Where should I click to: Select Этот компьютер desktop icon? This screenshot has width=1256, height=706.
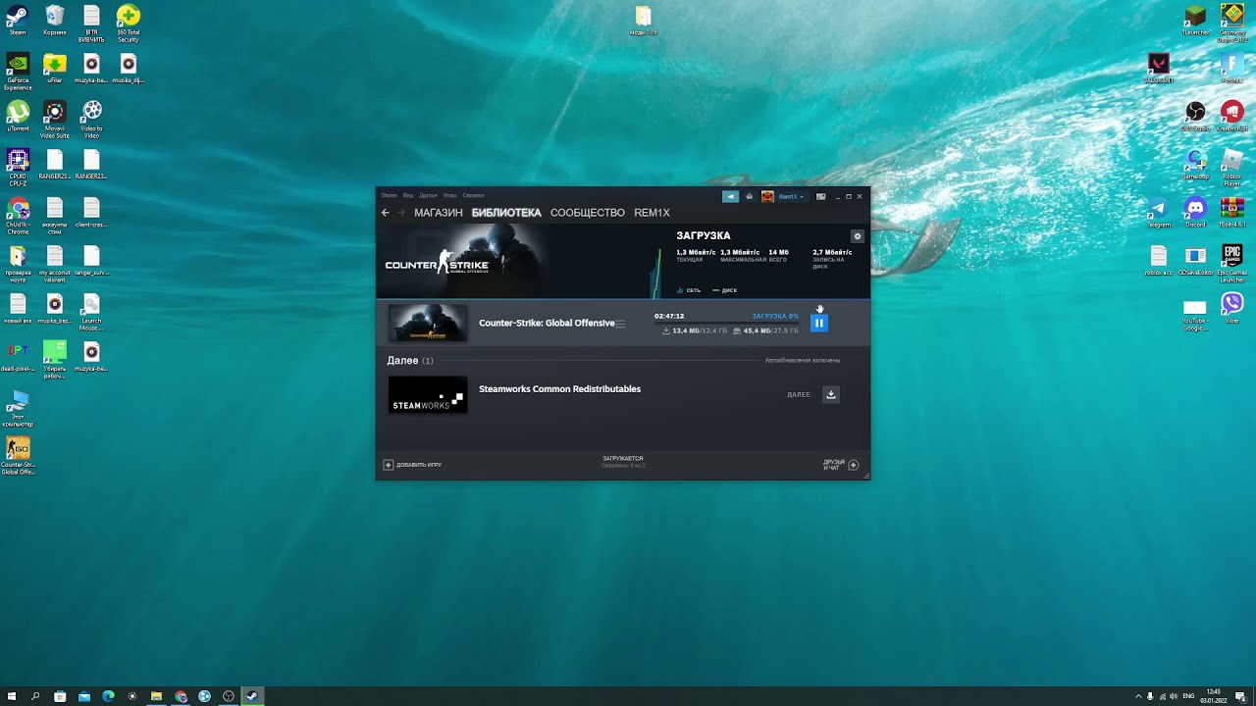click(x=18, y=410)
